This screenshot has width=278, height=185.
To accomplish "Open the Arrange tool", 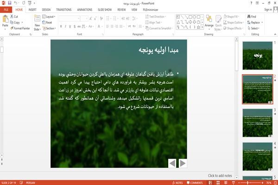I will (209, 22).
